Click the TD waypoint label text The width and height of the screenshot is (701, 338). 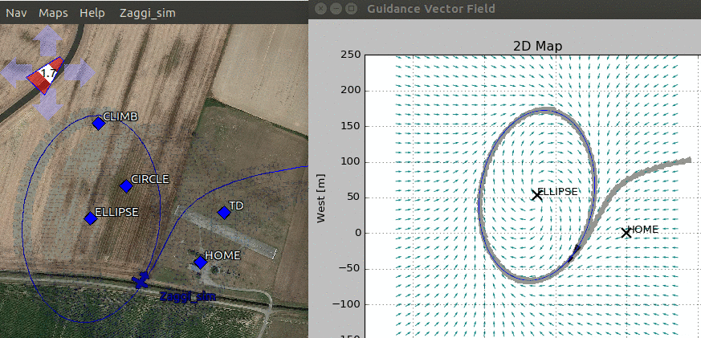coord(236,206)
